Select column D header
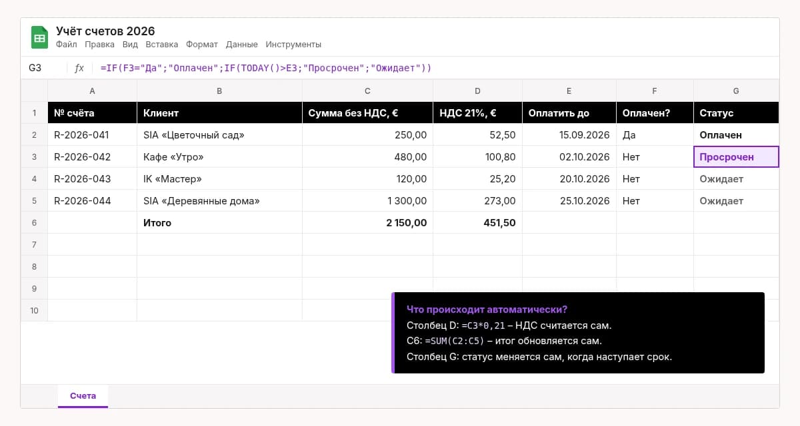 477,91
